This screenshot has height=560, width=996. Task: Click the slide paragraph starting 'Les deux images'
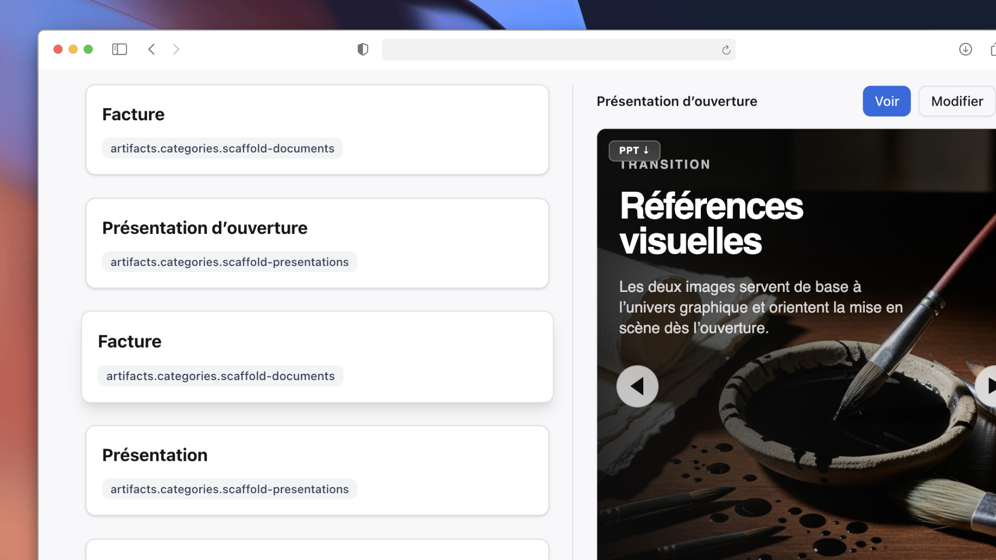click(x=760, y=307)
